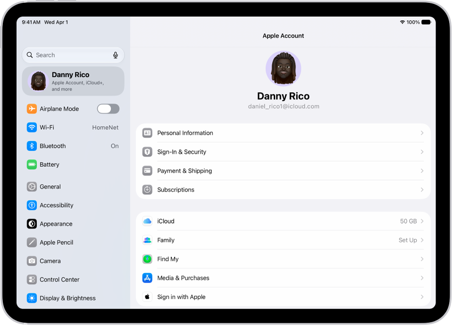Expand Find My chevron
Viewport: 453px width, 326px height.
pyautogui.click(x=422, y=259)
